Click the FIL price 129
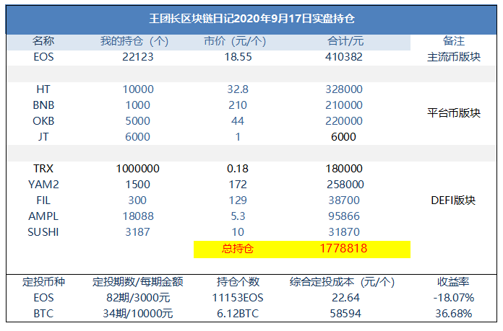This screenshot has height=331, width=503. pos(238,200)
